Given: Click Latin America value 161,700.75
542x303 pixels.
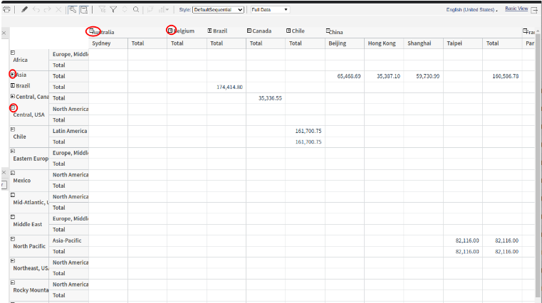Looking at the screenshot, I should tap(308, 131).
